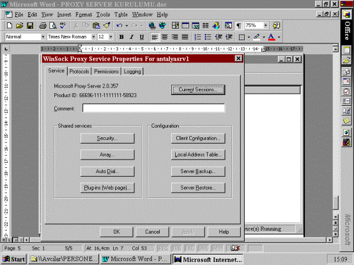The width and height of the screenshot is (354, 265).
Task: Apply a numbered list
Action: (197, 37)
